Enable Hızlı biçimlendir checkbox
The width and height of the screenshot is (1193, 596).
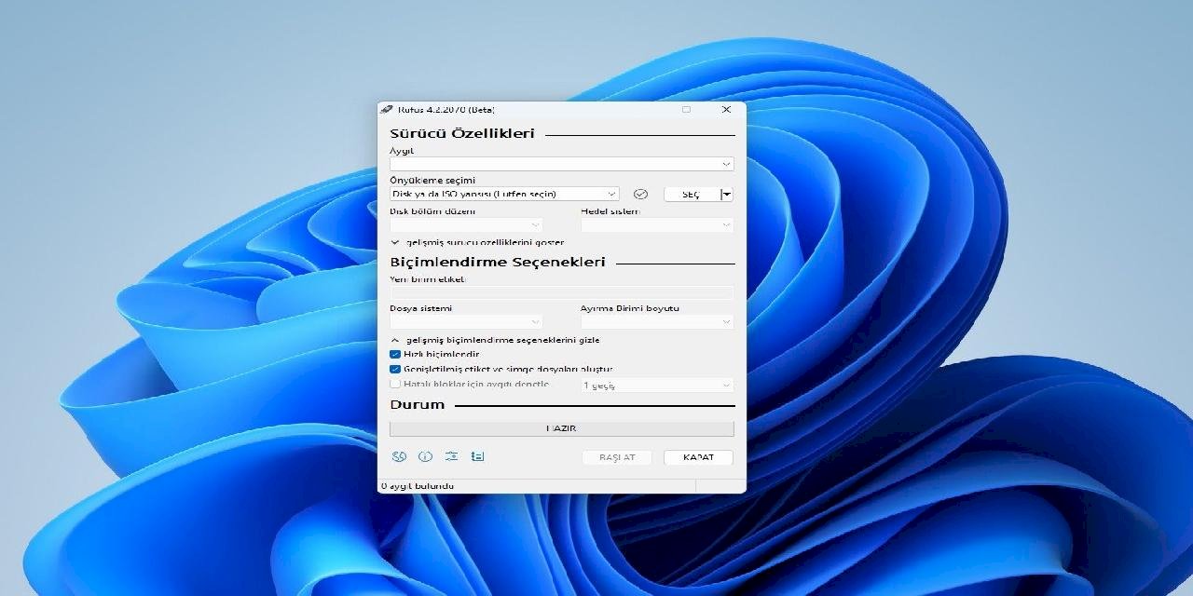click(395, 354)
